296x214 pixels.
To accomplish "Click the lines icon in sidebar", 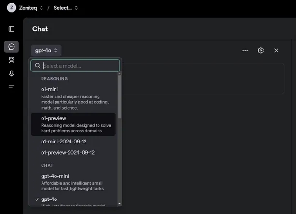I will (x=12, y=86).
